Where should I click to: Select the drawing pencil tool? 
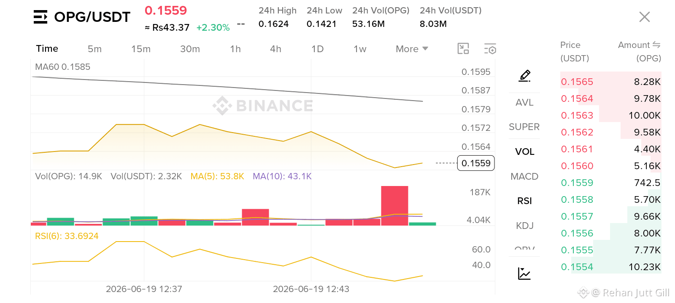tap(524, 76)
